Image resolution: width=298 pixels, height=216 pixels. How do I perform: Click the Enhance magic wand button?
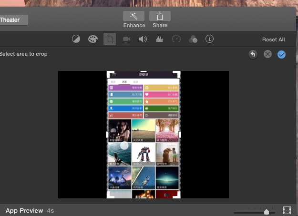(134, 16)
